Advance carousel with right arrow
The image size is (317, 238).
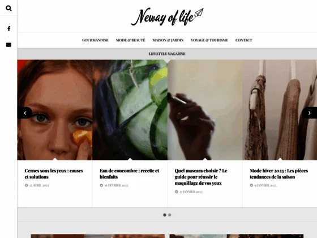pos(310,113)
